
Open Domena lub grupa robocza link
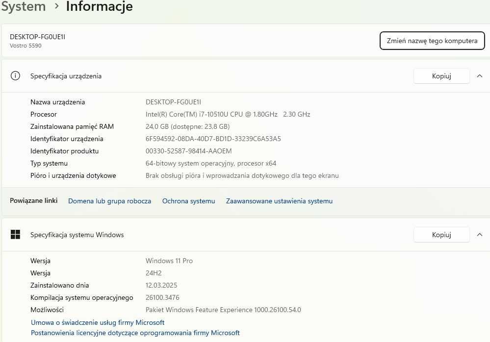(109, 201)
